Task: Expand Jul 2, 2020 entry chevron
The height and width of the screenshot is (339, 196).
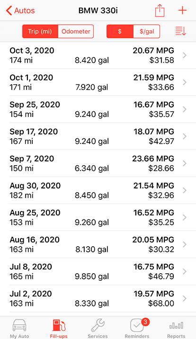Action: tap(184, 299)
